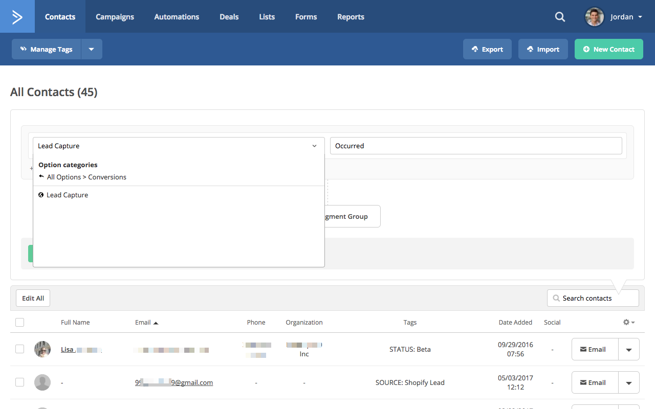655x409 pixels.
Task: Click Jordan's profile avatar
Action: (x=595, y=17)
